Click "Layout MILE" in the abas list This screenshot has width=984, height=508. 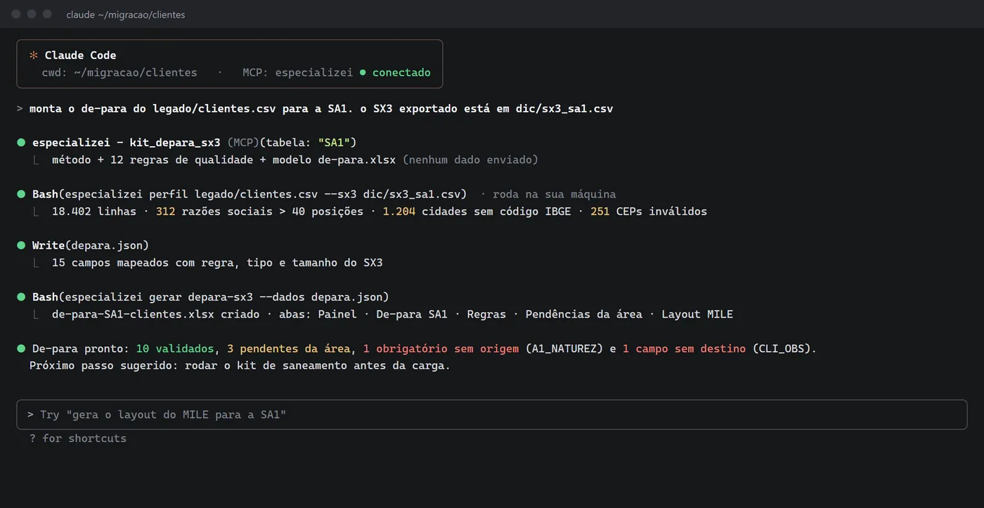[697, 314]
